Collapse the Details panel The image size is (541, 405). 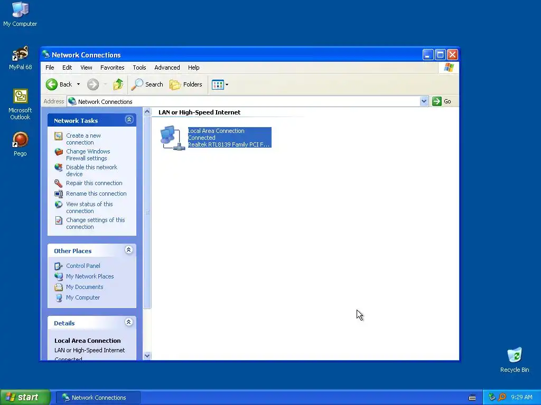tap(129, 322)
